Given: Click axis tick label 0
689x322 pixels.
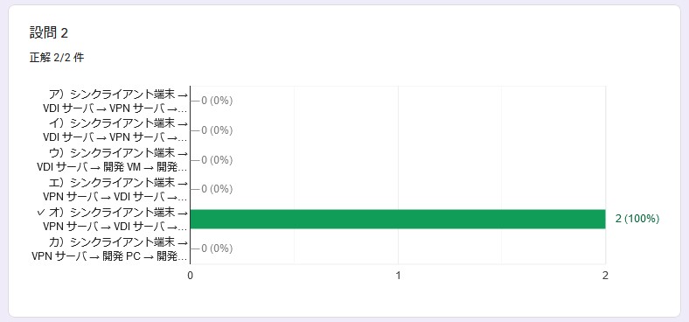Looking at the screenshot, I should tap(191, 276).
